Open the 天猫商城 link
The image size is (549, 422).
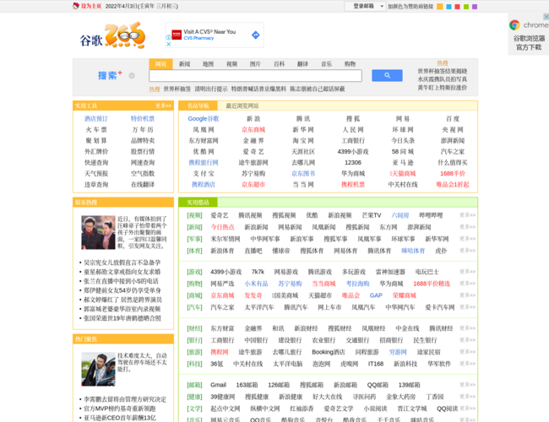coord(403,174)
